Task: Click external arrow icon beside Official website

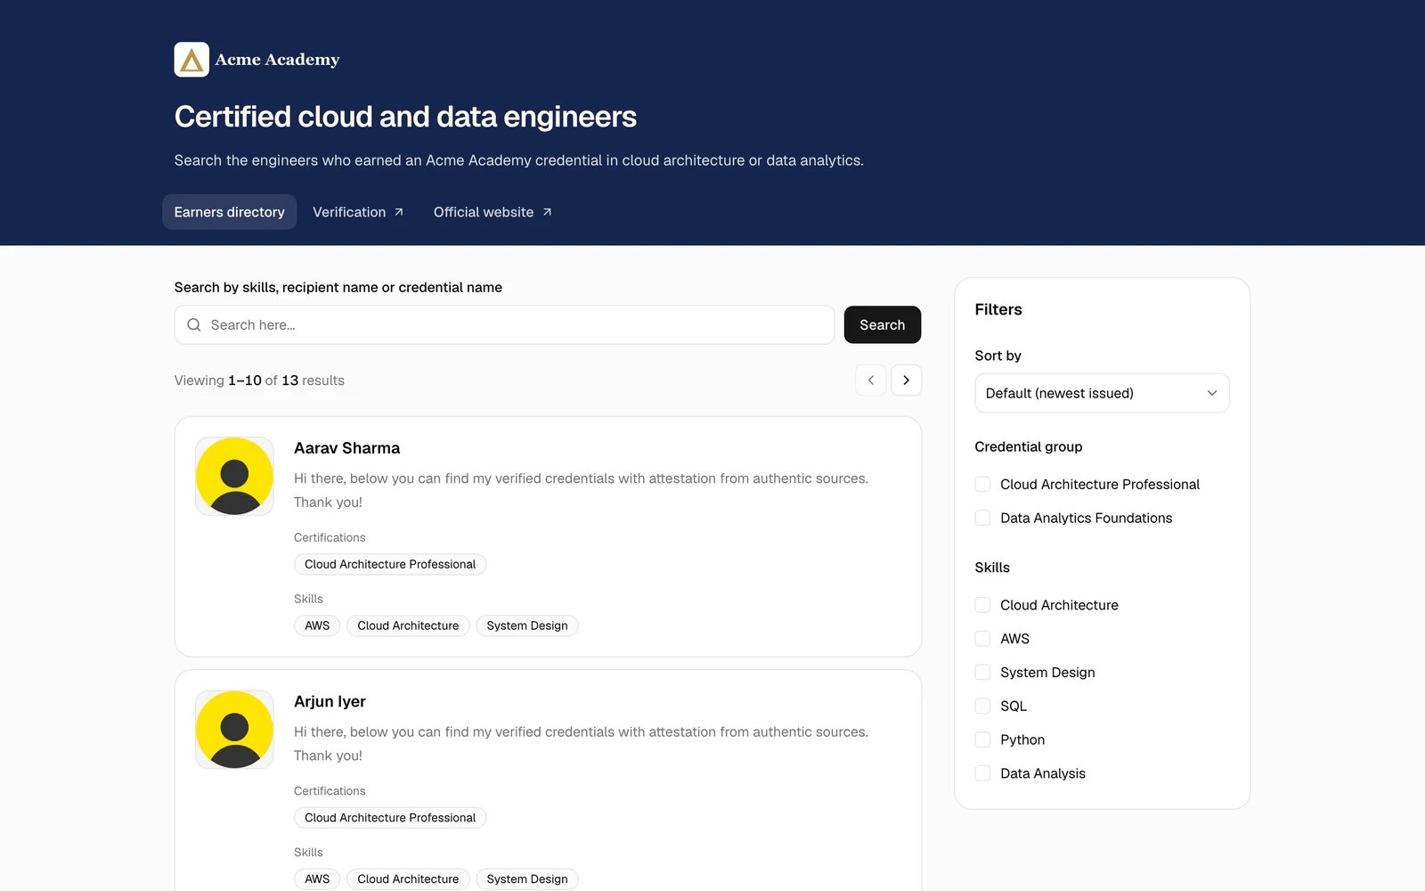Action: 547,212
